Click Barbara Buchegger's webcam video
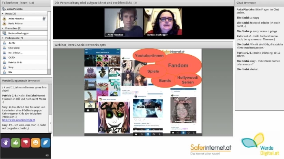 coord(163,22)
